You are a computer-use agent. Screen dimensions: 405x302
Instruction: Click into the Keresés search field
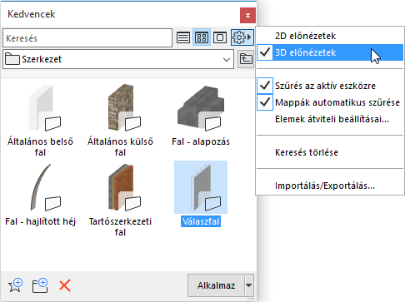tap(87, 38)
